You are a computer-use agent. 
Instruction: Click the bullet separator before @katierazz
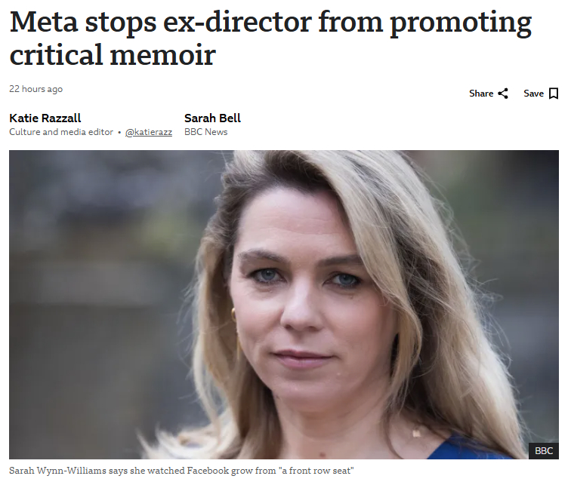(x=119, y=133)
